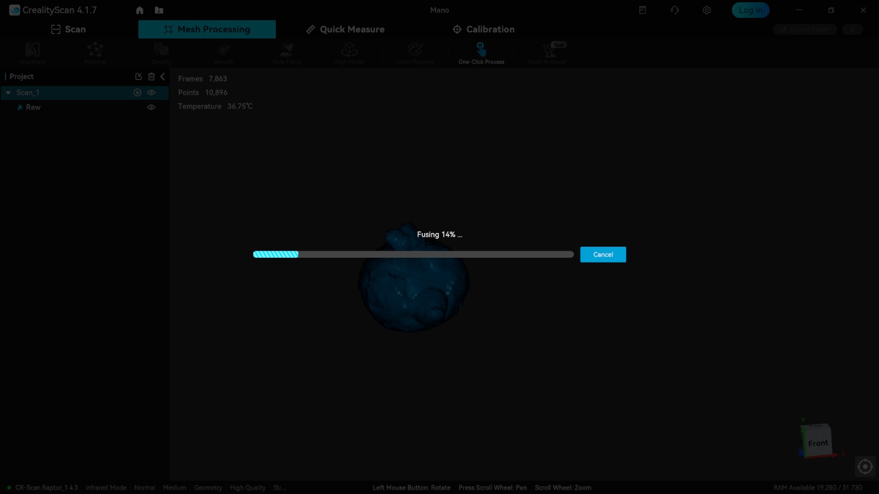Open the Hole Filling tool
Viewport: 879px width, 494px height.
(x=287, y=53)
